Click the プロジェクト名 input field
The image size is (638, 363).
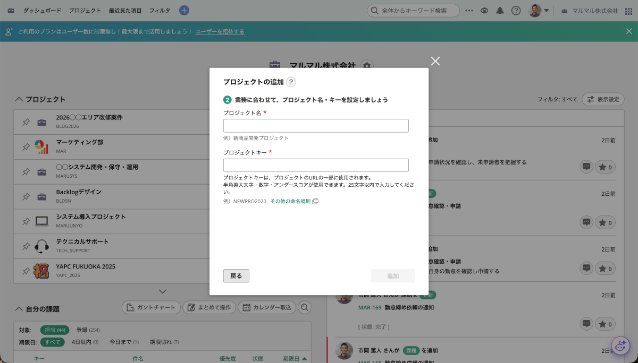coord(316,126)
